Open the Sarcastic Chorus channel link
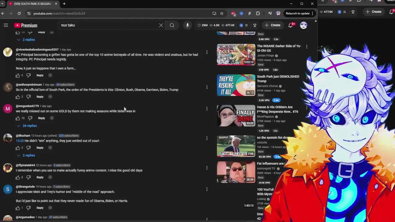395x222 pixels. (x=268, y=86)
